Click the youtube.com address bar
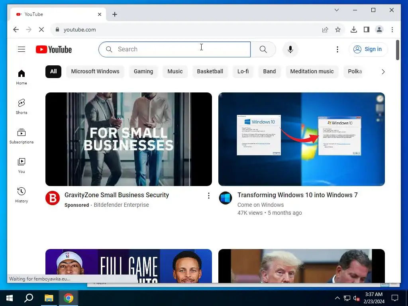This screenshot has height=306, width=408. pos(187,29)
